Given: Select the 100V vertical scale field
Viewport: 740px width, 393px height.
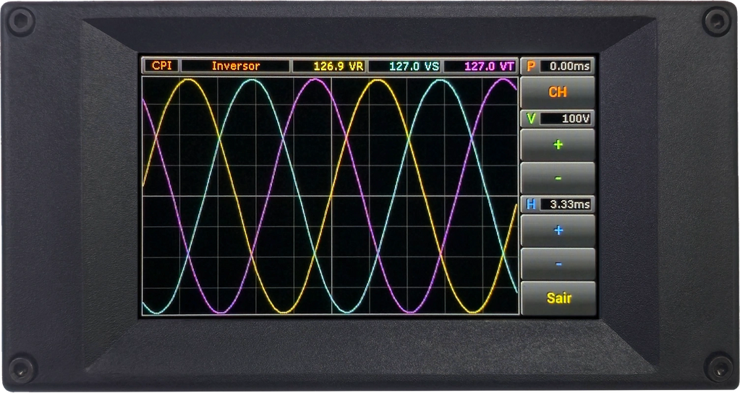Looking at the screenshot, I should (x=567, y=118).
